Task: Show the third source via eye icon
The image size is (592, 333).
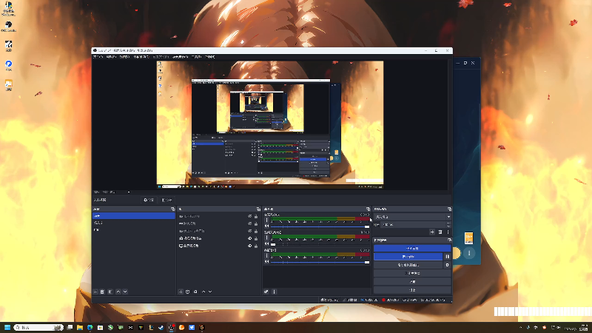Action: click(249, 231)
